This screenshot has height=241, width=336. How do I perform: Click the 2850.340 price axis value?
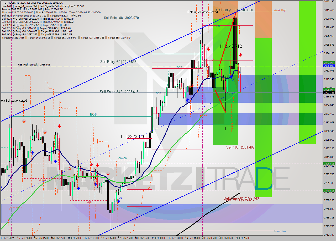(x=329, y=131)
